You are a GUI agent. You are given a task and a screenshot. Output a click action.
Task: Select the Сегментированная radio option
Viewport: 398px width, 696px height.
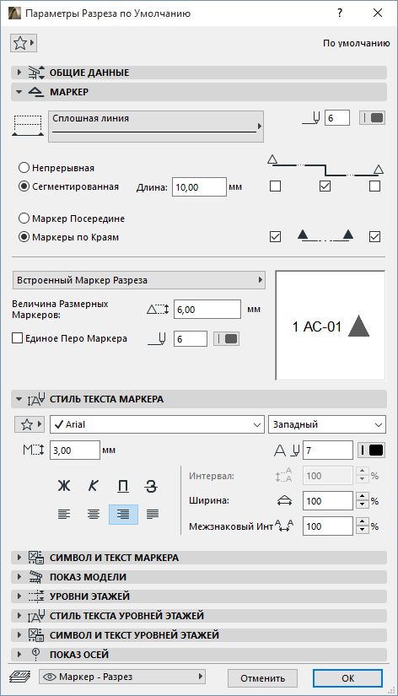pyautogui.click(x=24, y=186)
